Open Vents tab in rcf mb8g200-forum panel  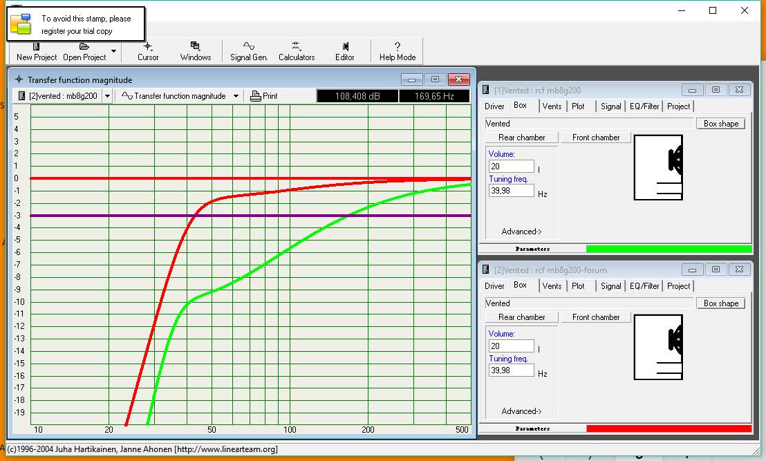coord(552,286)
